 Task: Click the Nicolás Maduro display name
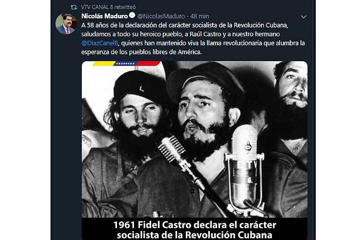tap(104, 16)
